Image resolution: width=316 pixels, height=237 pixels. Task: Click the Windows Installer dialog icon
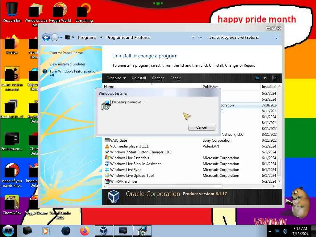106,105
